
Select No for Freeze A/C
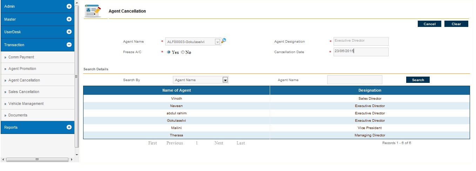[182, 52]
